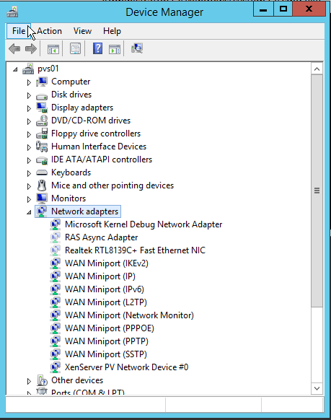331x420 pixels.
Task: Click the Show/Hide Action Pane toolbar icon
Action: (x=115, y=49)
